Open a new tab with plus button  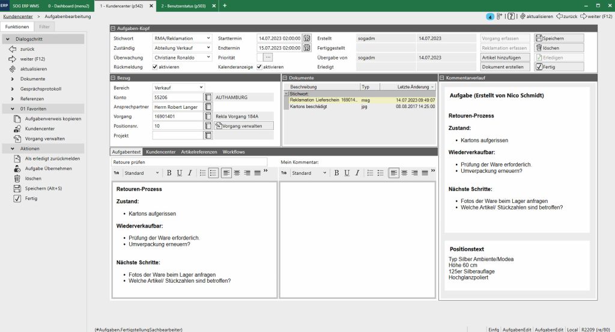coord(225,5)
